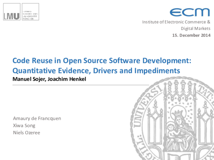Image resolution: width=214 pixels, height=160 pixels.
Task: Click presenter name Niels Ozeree
Action: coord(26,133)
